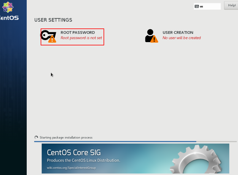The height and width of the screenshot is (175, 238).
Task: Open the ROOT PASSWORD settings
Action: (x=72, y=37)
